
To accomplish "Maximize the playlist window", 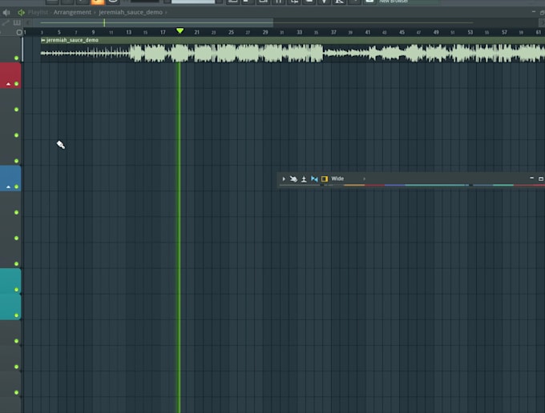I will pyautogui.click(x=542, y=13).
